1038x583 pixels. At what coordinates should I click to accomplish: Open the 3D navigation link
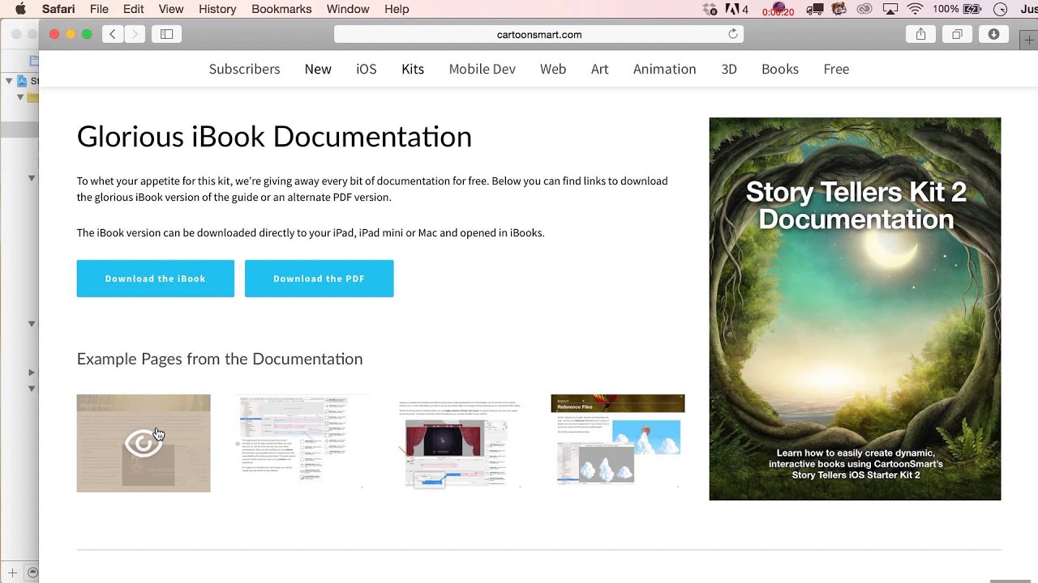tap(729, 69)
